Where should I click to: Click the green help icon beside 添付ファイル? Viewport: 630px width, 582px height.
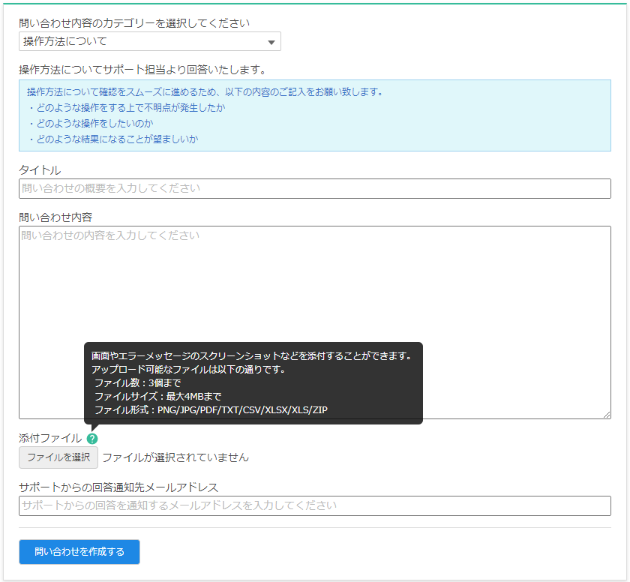coord(92,439)
